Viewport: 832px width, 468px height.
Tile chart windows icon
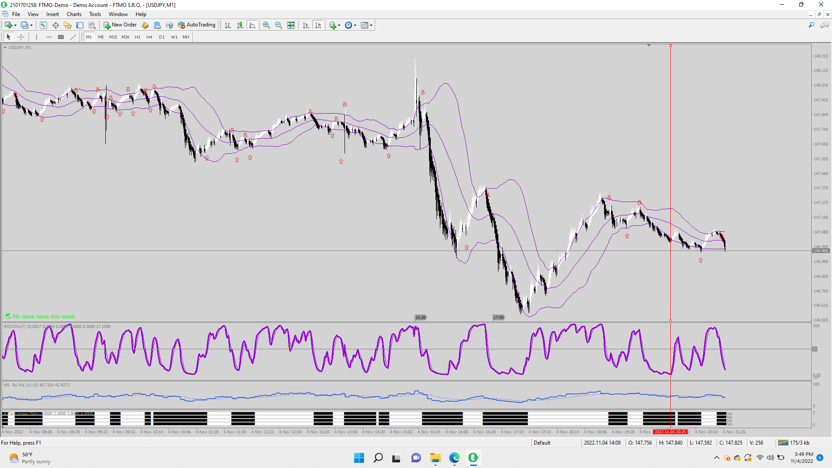click(x=291, y=25)
